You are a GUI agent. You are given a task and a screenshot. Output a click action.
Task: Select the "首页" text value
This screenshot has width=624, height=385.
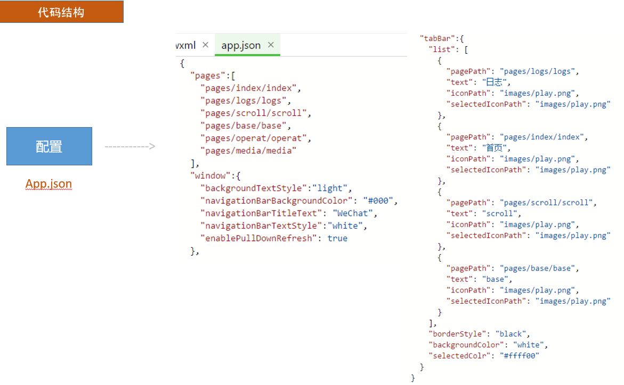click(495, 148)
